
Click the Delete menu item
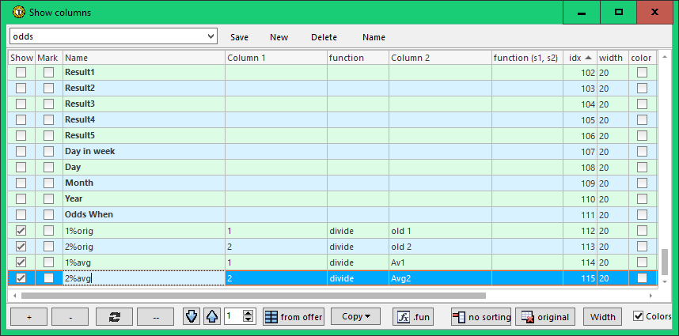pyautogui.click(x=324, y=37)
